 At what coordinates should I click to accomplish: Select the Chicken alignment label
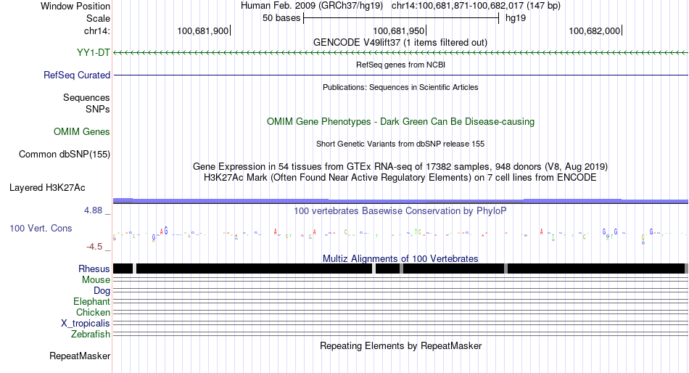[x=93, y=312]
